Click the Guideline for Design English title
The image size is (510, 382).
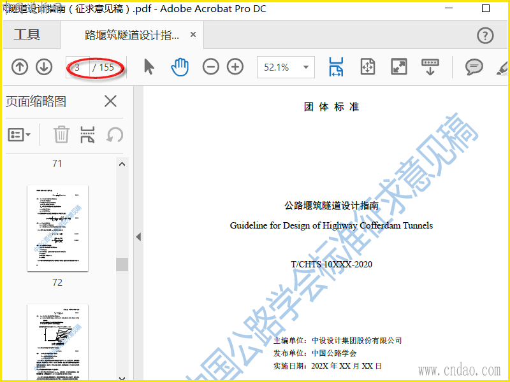tap(331, 225)
